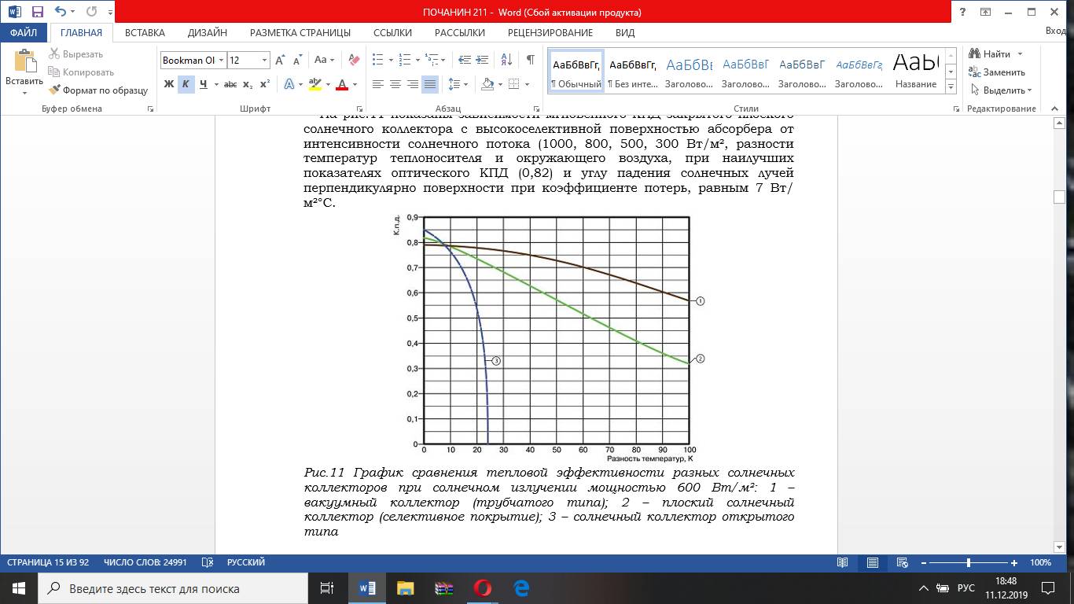Switch to the ССЫЛКИ (References) tab

393,33
